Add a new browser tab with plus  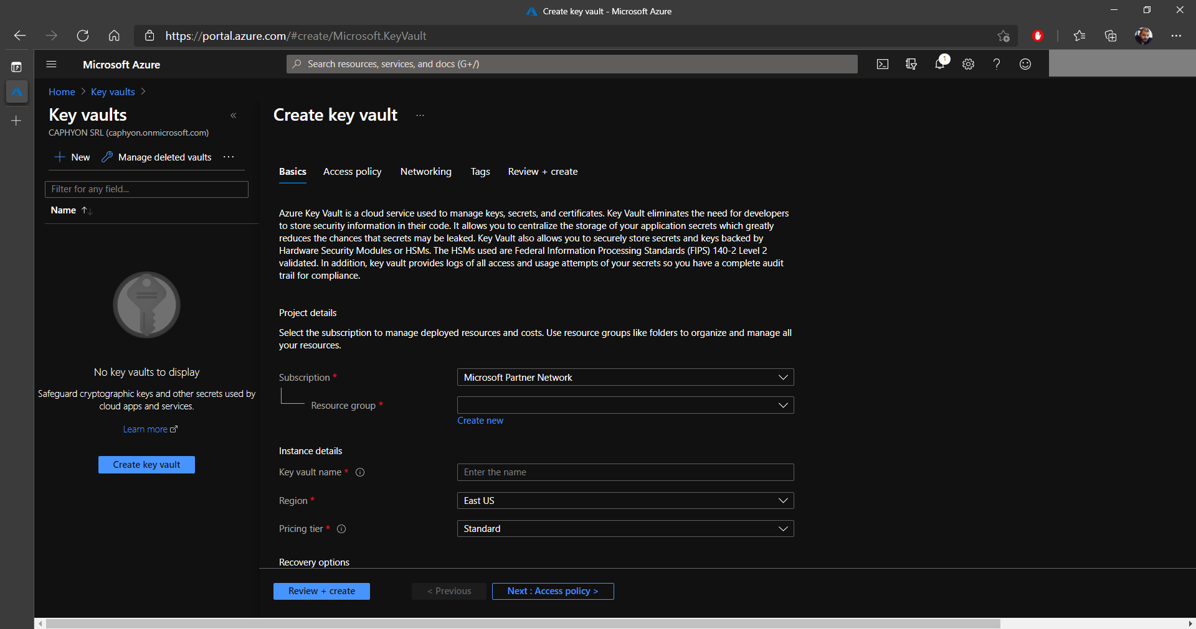point(17,120)
